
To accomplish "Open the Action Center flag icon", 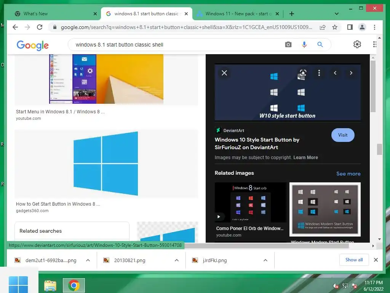I will pyautogui.click(x=354, y=286).
